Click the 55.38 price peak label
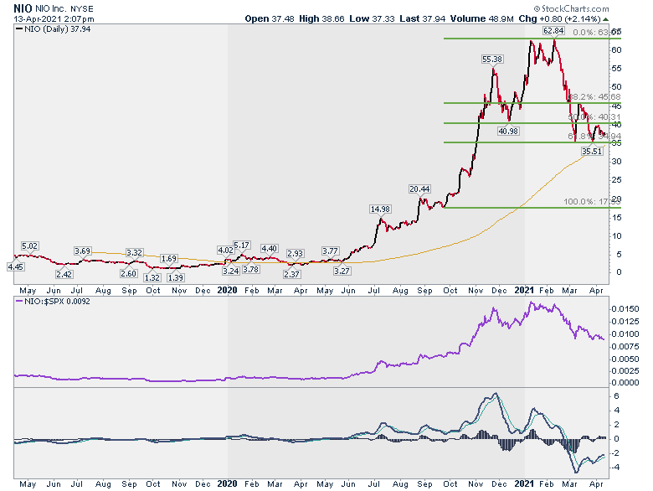This screenshot has width=653, height=491. click(x=492, y=59)
